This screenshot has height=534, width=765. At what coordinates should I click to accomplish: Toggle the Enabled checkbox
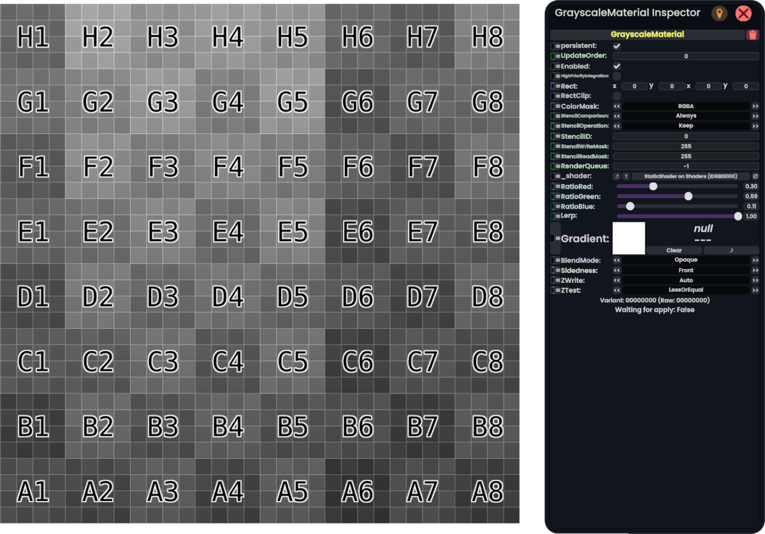click(616, 66)
